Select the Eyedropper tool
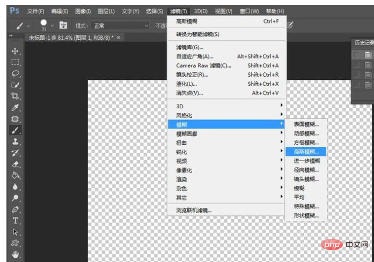 15,107
